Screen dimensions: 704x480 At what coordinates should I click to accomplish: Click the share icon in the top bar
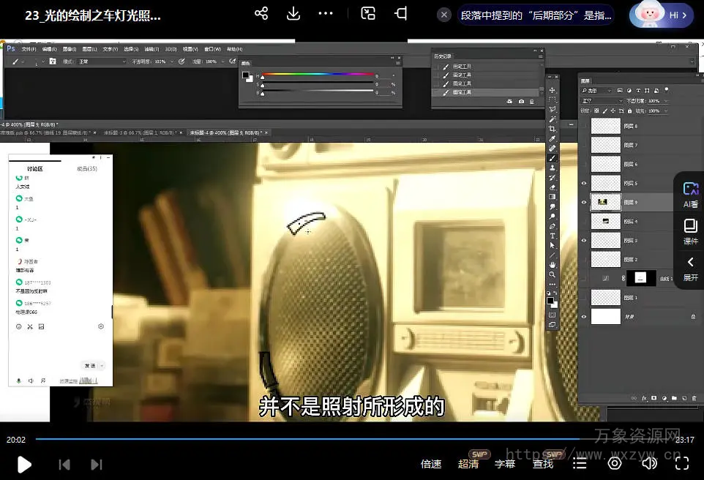coord(261,14)
